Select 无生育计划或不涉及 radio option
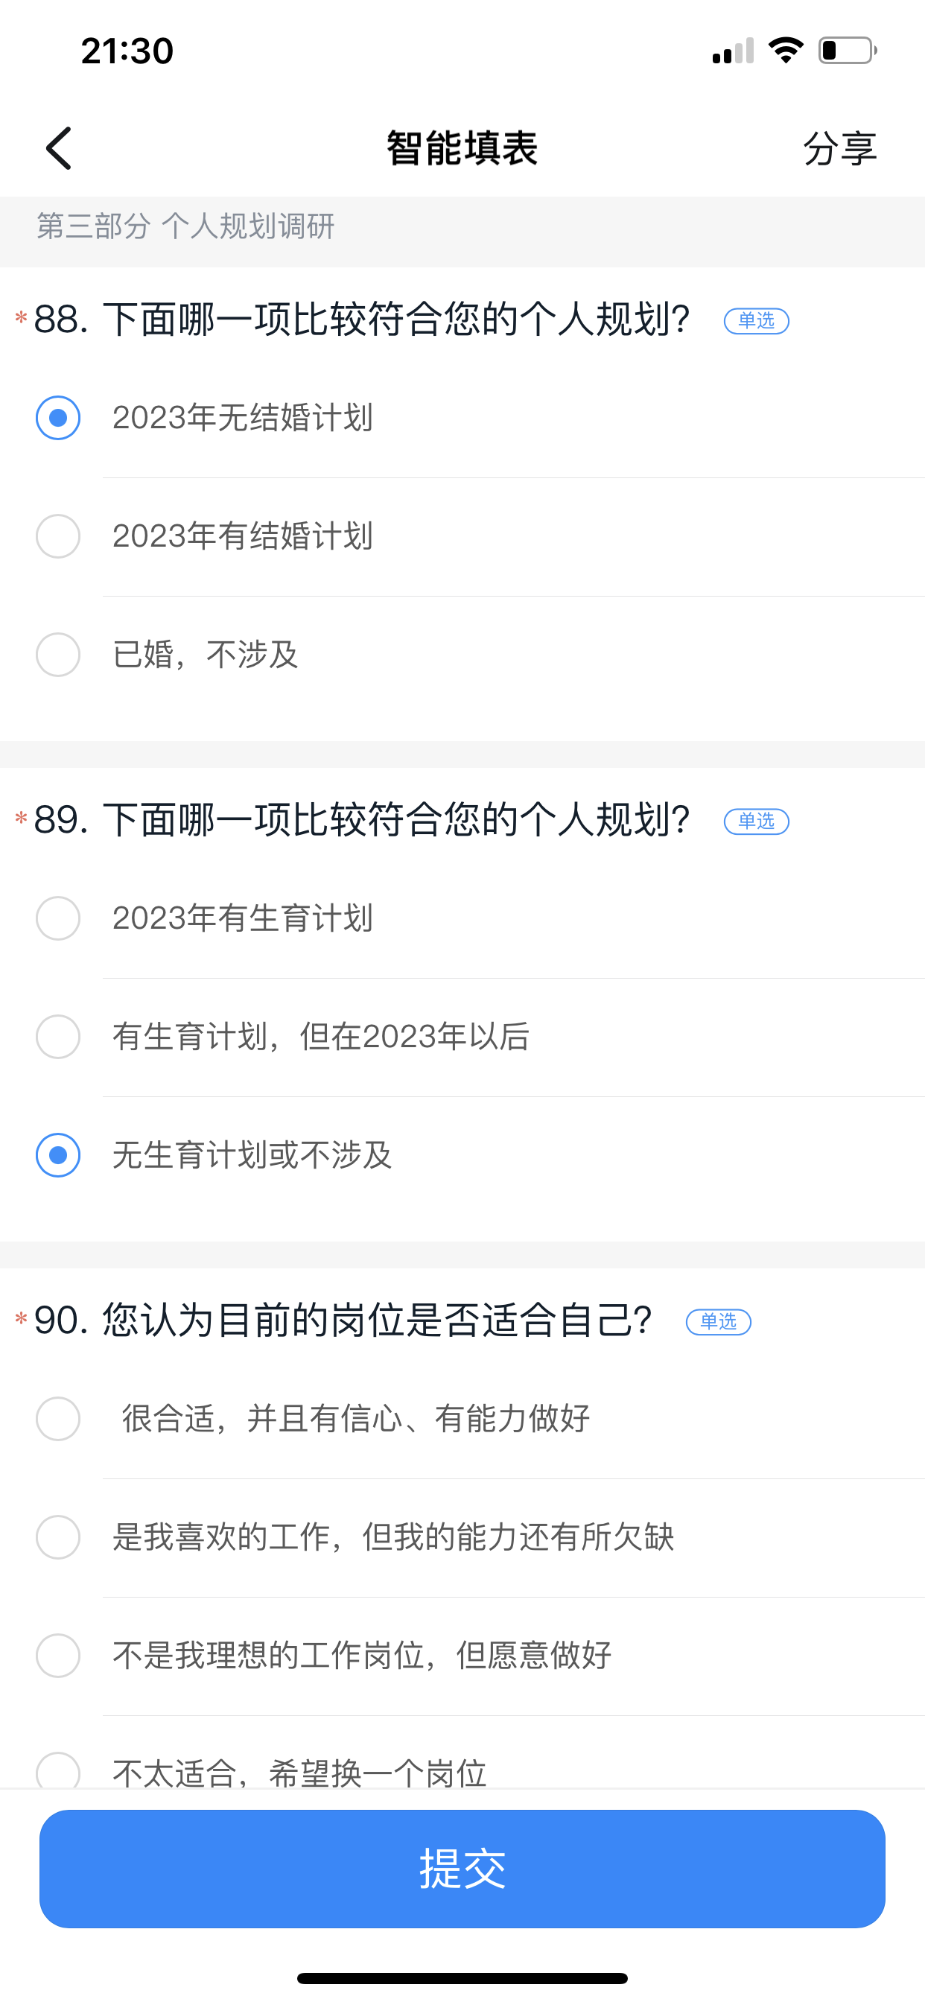The width and height of the screenshot is (925, 2002). (x=58, y=1155)
